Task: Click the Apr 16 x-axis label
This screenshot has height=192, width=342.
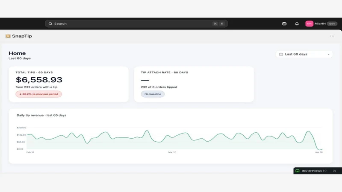Action: (x=319, y=152)
